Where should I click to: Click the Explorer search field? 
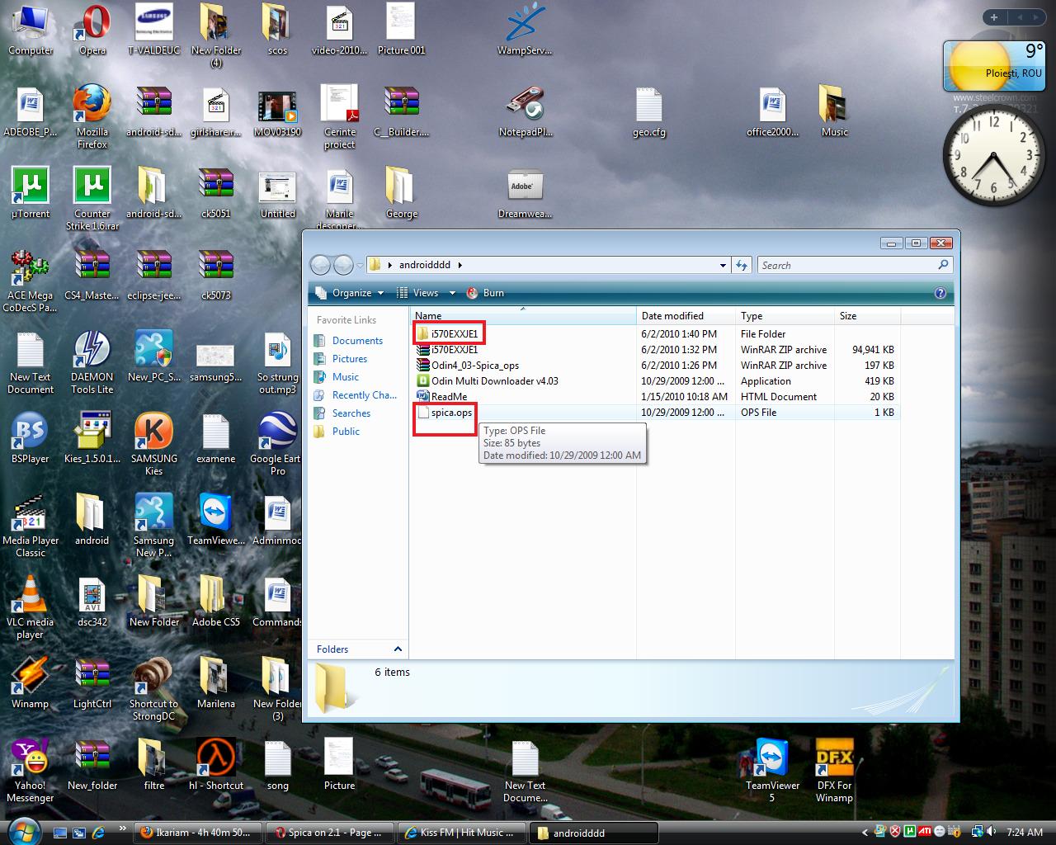click(x=846, y=266)
